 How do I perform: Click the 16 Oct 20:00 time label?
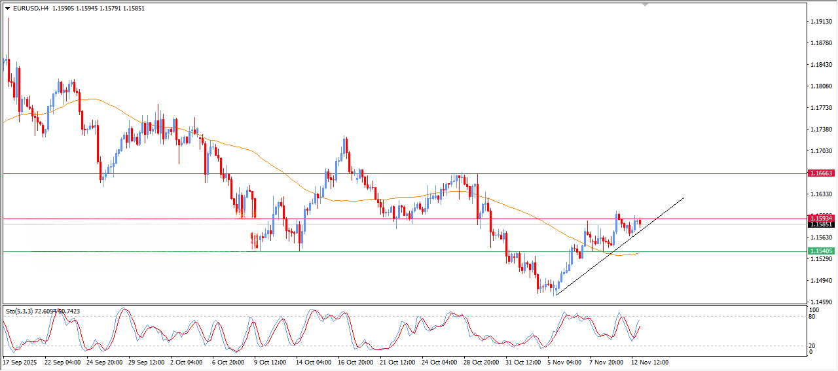pyautogui.click(x=355, y=362)
